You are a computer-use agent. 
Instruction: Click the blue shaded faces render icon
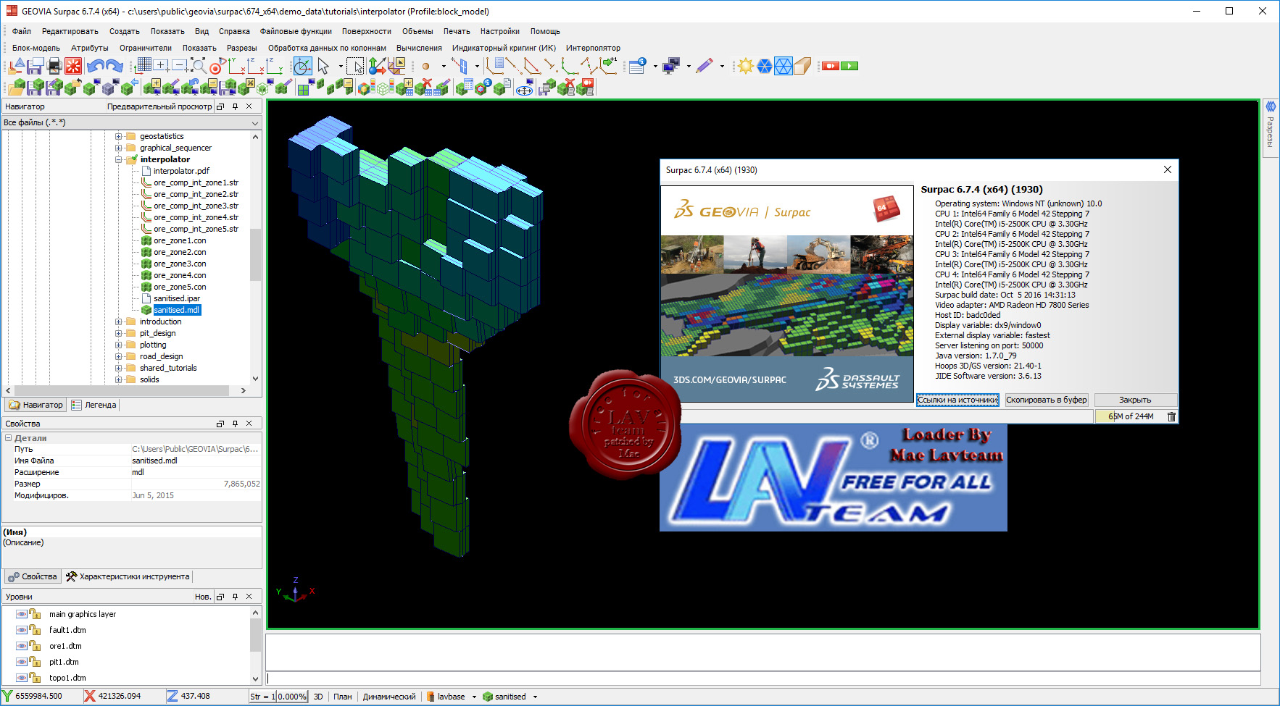pyautogui.click(x=765, y=67)
